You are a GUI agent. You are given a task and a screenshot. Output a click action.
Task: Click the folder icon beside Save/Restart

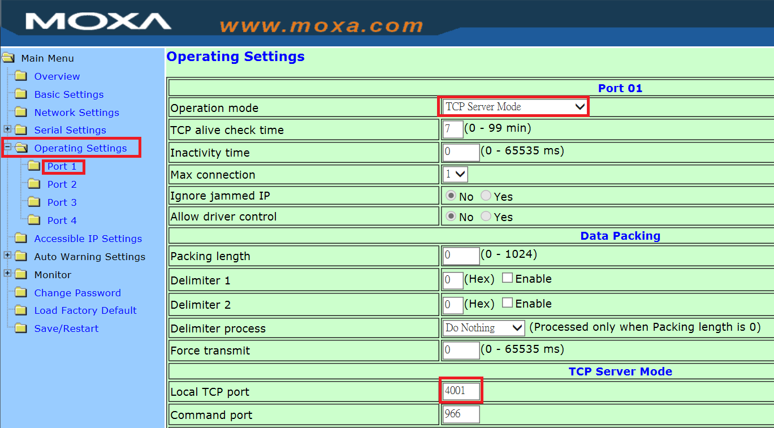(20, 328)
